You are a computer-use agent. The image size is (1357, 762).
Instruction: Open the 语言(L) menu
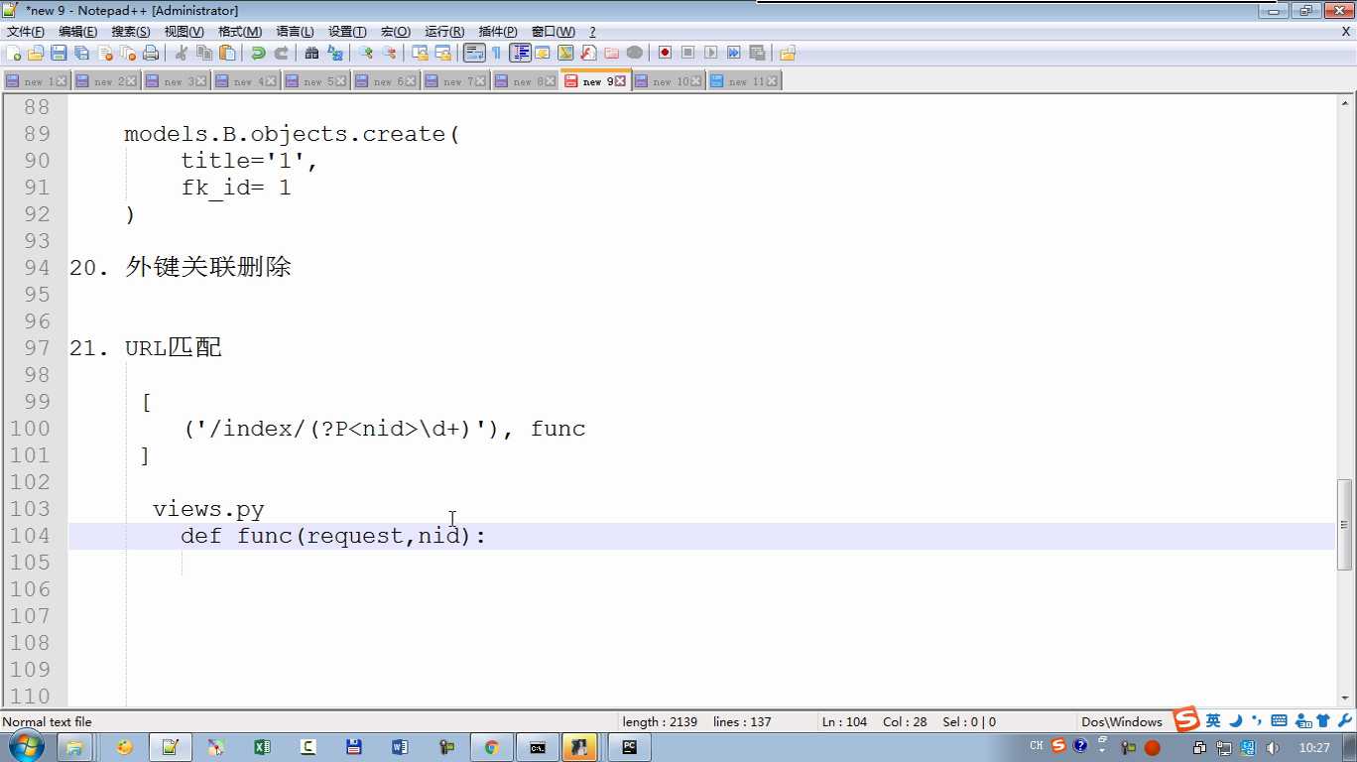pos(295,32)
